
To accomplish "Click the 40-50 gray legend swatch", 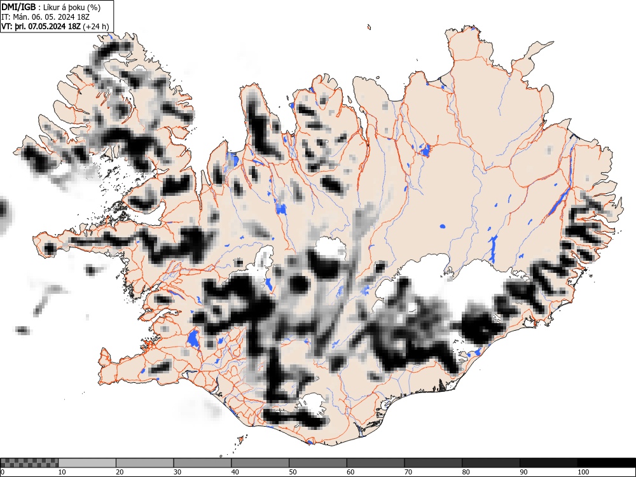I will click(260, 463).
